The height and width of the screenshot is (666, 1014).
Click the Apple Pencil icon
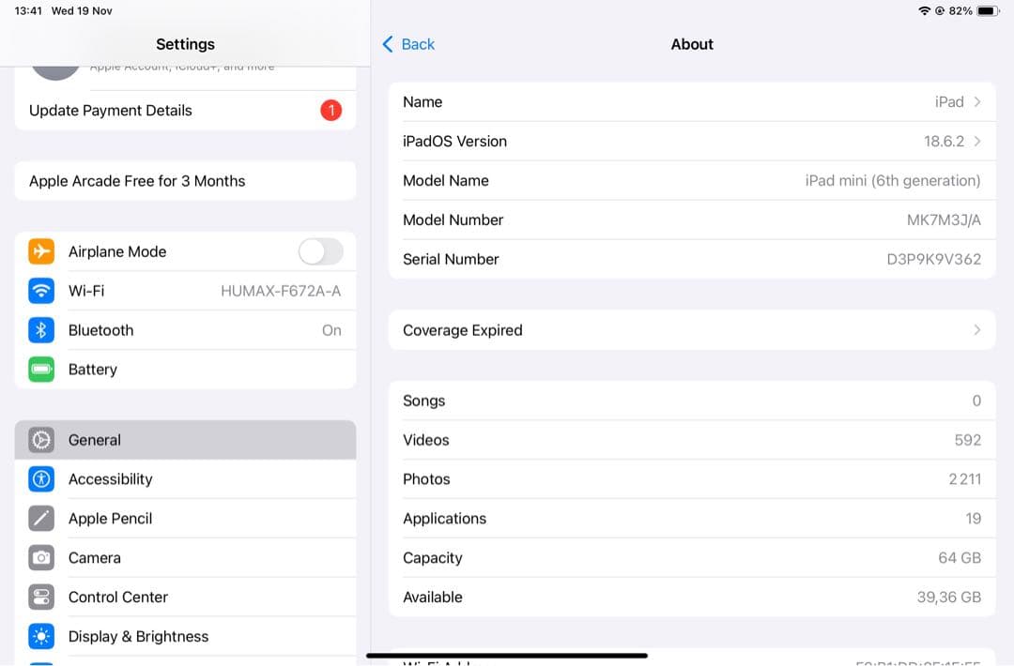[41, 519]
